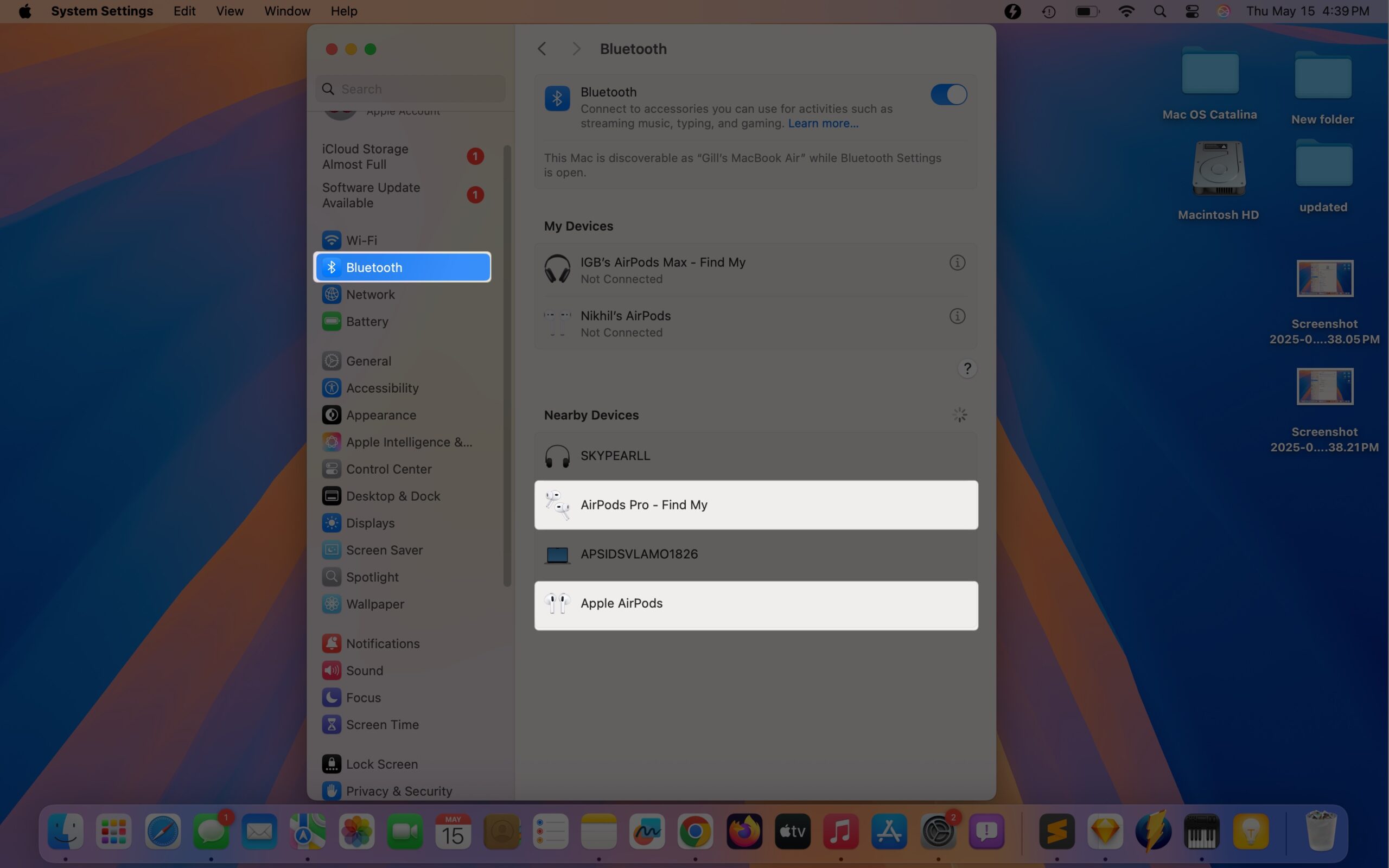Click the forward navigation chevron
The height and width of the screenshot is (868, 1389).
coord(576,48)
